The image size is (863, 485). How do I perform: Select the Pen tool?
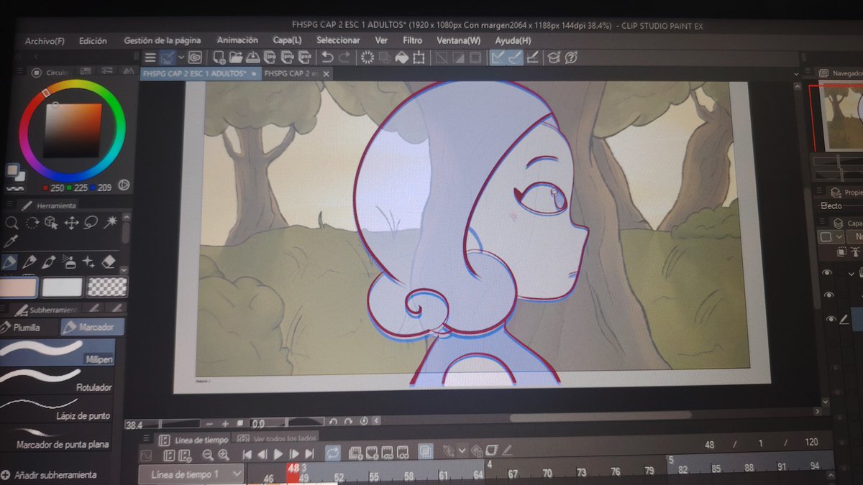tap(9, 262)
